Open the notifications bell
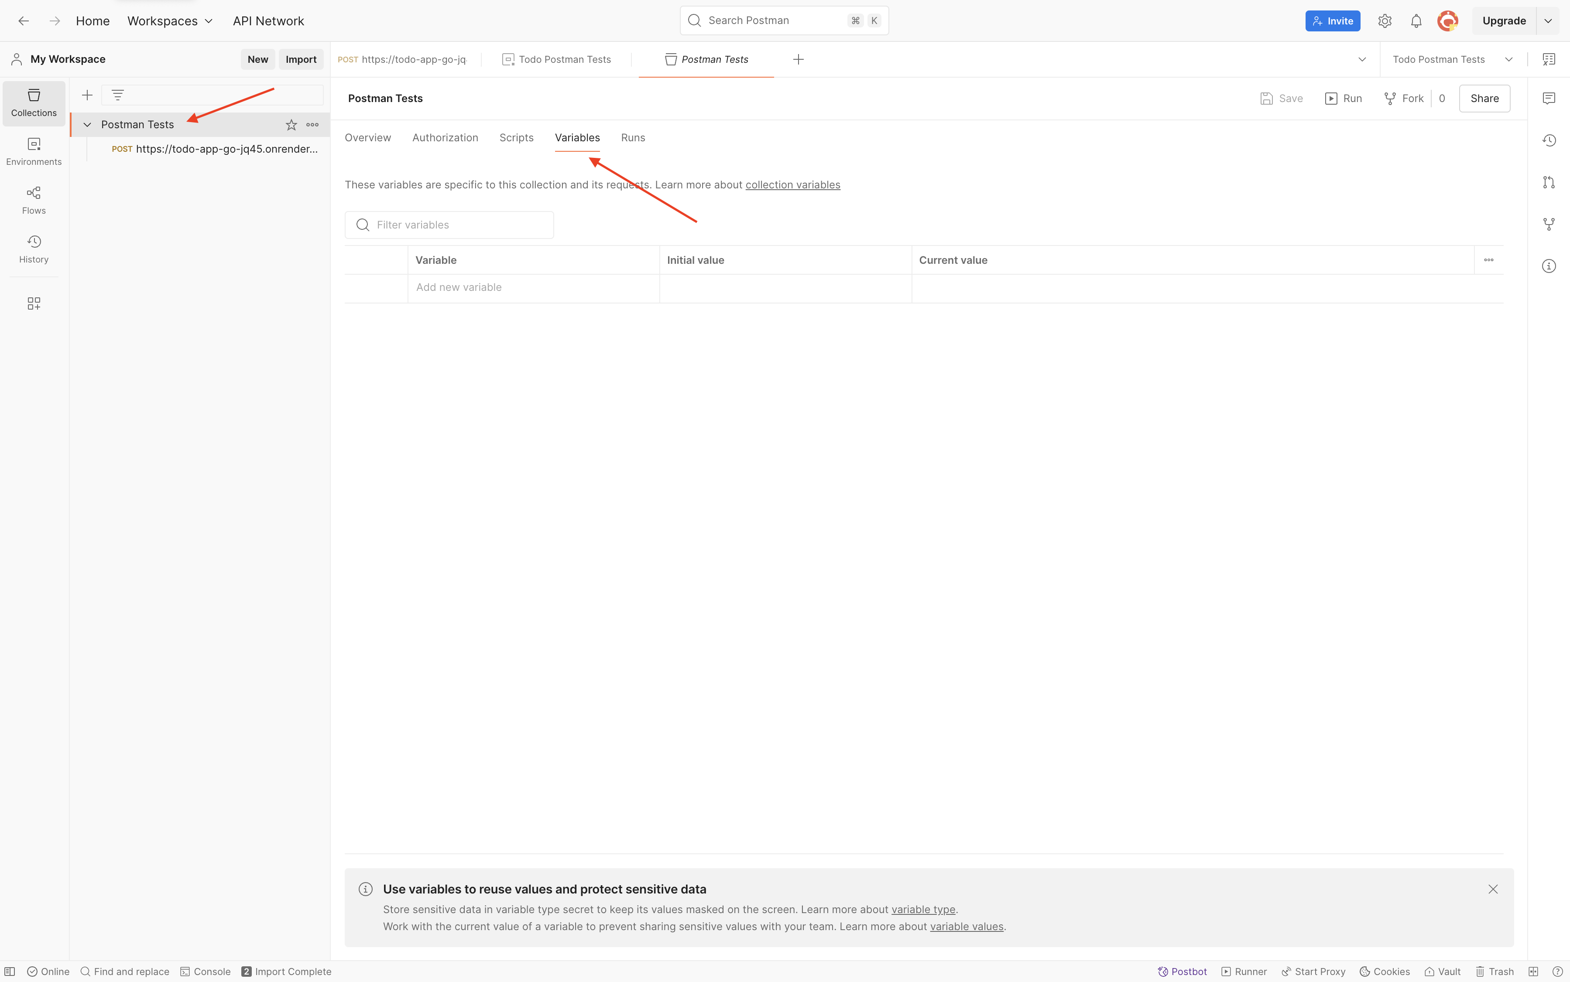 (x=1416, y=21)
